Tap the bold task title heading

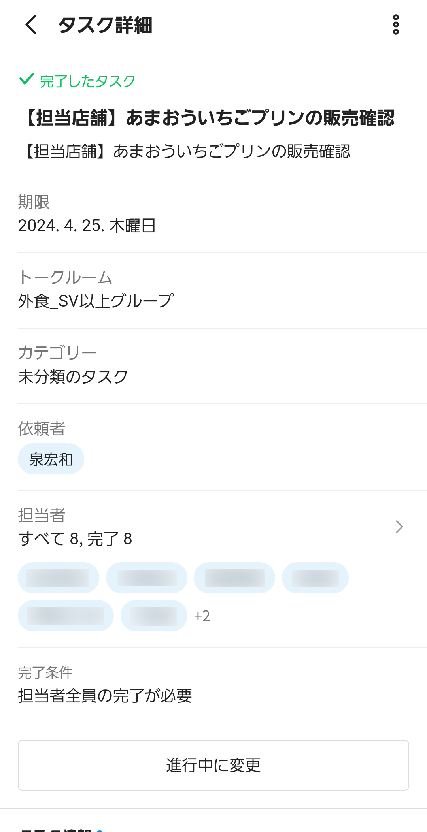click(209, 118)
